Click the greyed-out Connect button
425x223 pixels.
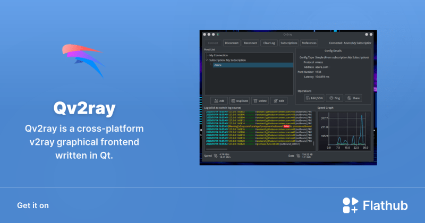pos(213,43)
